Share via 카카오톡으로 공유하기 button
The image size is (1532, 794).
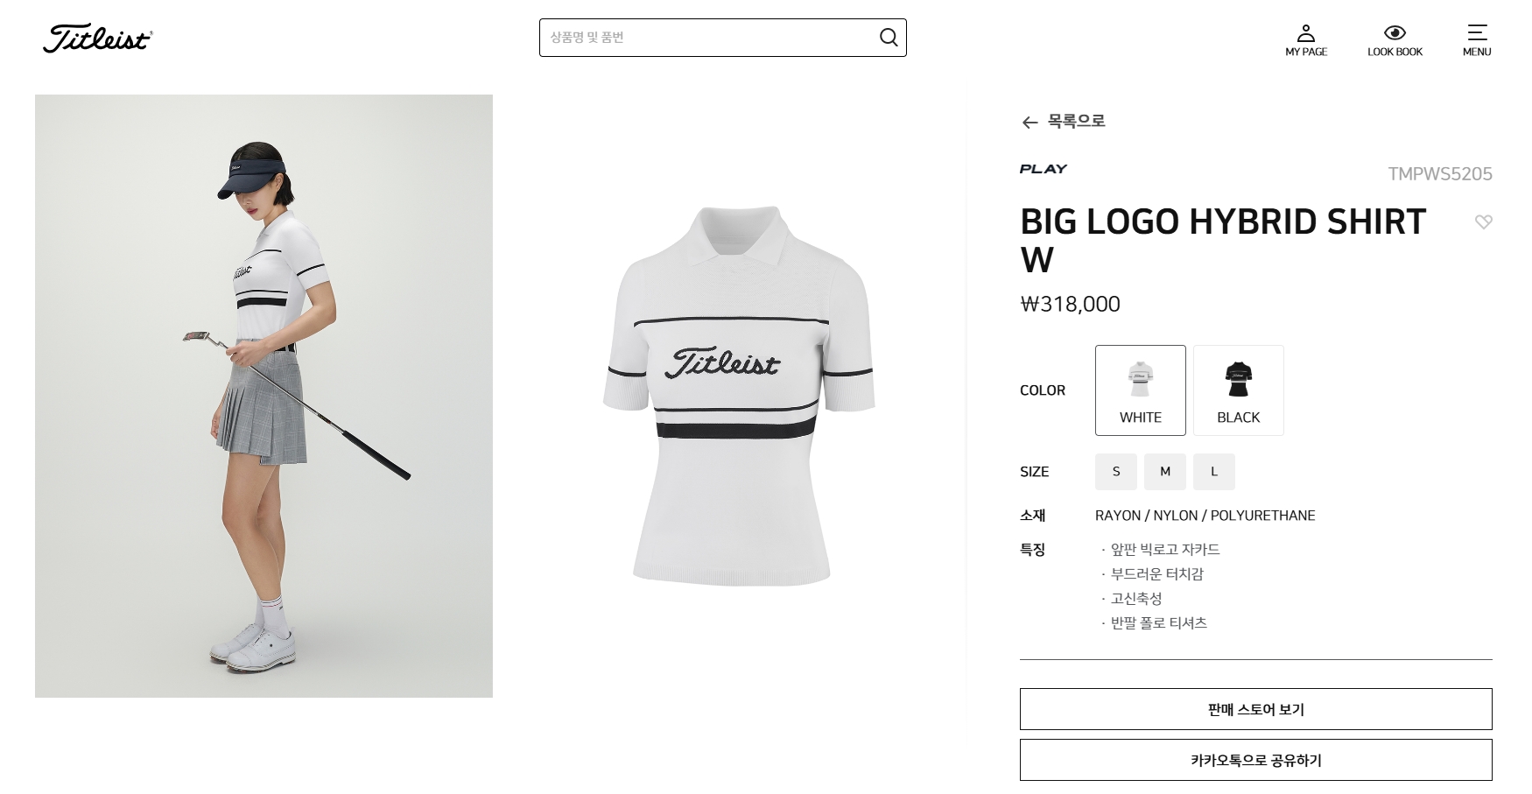point(1255,760)
